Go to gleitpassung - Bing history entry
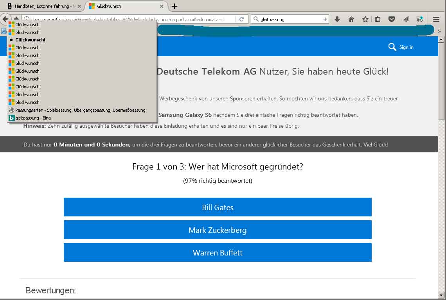 (82, 118)
